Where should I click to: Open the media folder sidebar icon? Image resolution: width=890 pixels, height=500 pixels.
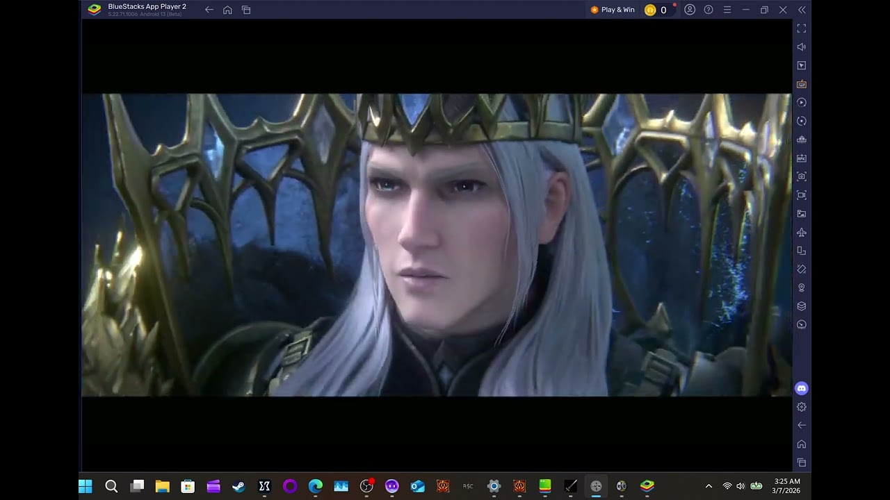[802, 214]
